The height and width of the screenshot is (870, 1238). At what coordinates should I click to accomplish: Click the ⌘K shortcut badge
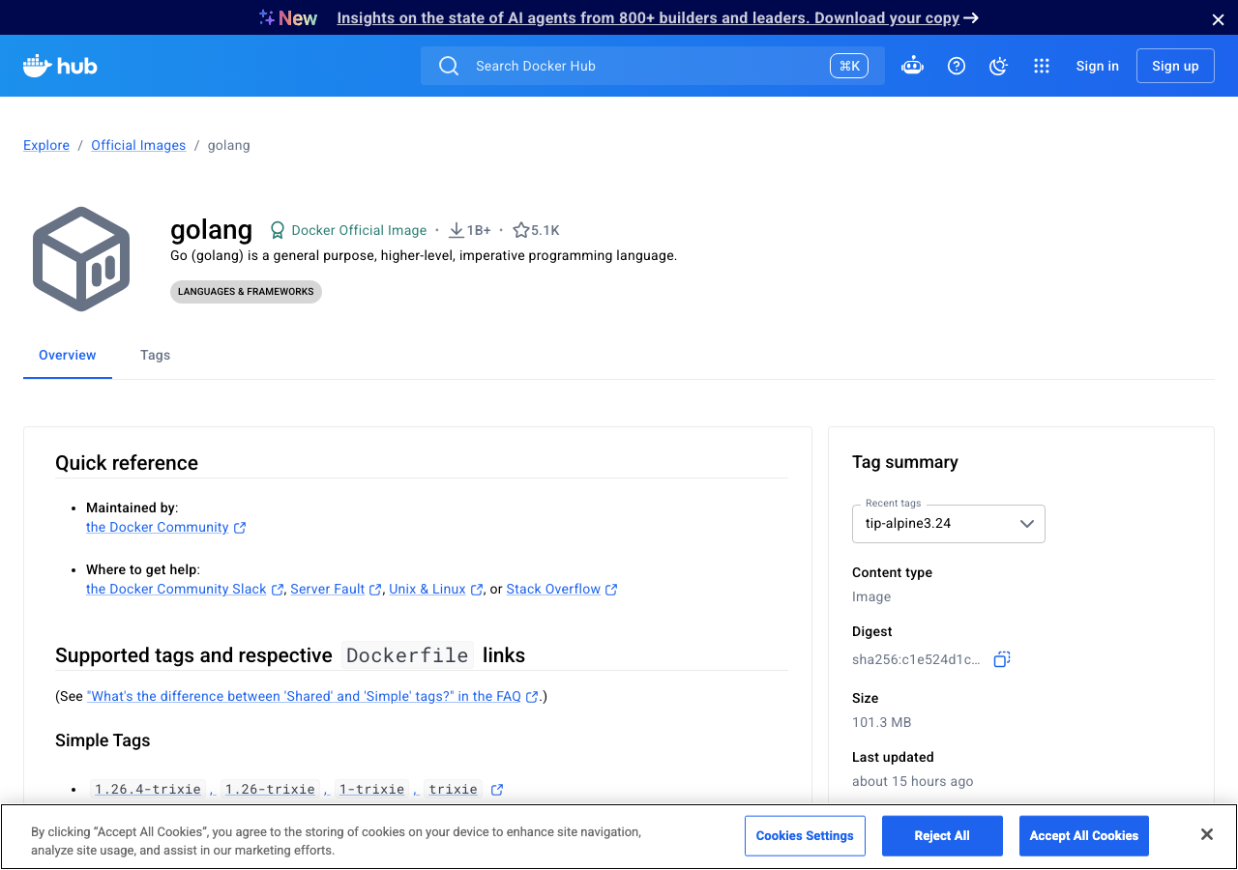(x=849, y=66)
